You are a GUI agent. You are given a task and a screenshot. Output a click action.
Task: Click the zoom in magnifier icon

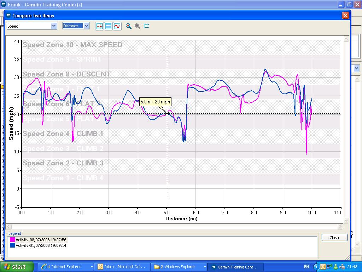point(129,26)
